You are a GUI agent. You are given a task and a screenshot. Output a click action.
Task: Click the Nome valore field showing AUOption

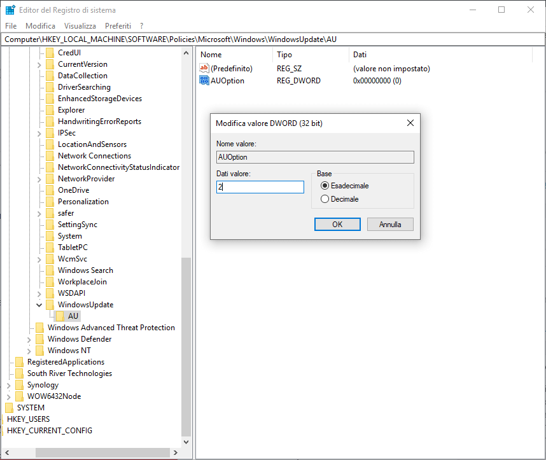click(x=315, y=157)
